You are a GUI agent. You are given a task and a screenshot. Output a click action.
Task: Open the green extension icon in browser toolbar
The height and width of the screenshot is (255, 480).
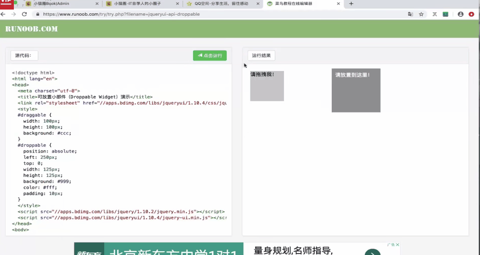446,14
